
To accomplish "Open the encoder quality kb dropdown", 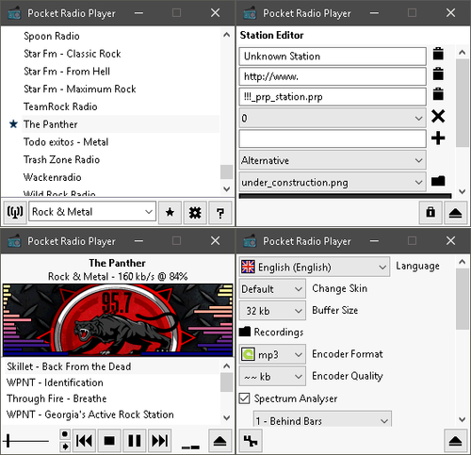I will pos(272,376).
